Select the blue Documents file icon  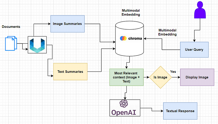pos(11,43)
